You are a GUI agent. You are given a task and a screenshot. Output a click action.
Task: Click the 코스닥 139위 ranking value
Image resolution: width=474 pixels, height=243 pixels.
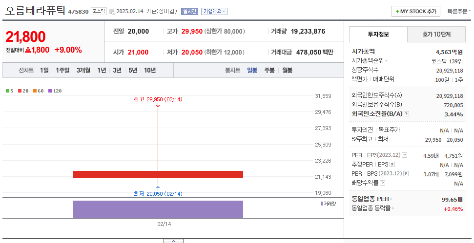tap(447, 61)
